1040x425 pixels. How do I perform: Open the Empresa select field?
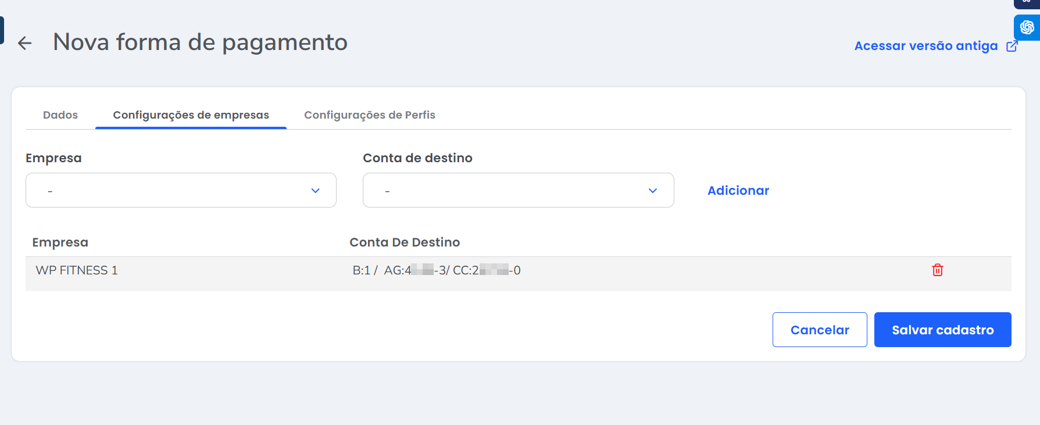pos(174,191)
